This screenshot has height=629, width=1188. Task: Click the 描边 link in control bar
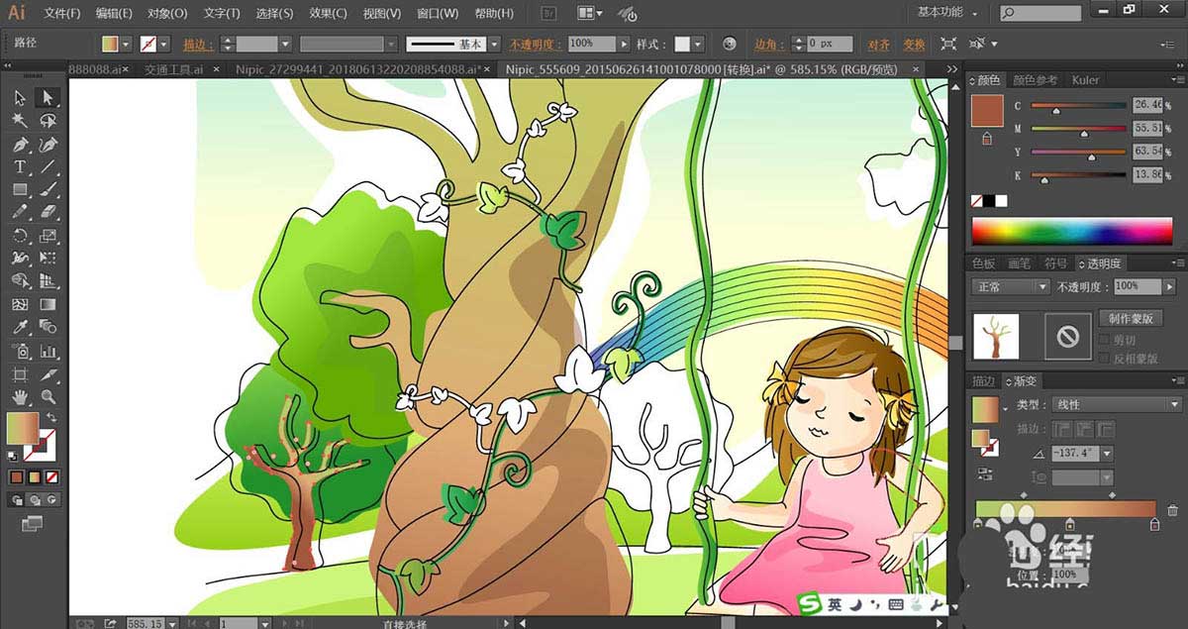coord(199,45)
